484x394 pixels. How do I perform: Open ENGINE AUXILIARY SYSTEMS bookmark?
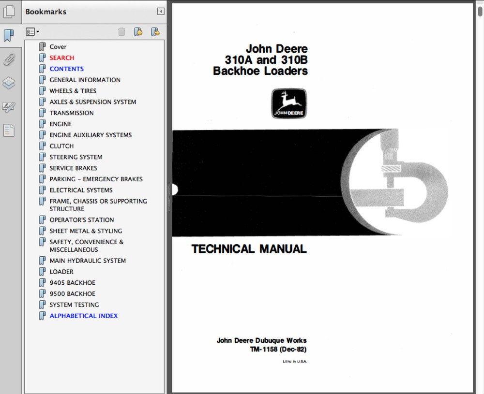[x=91, y=135]
